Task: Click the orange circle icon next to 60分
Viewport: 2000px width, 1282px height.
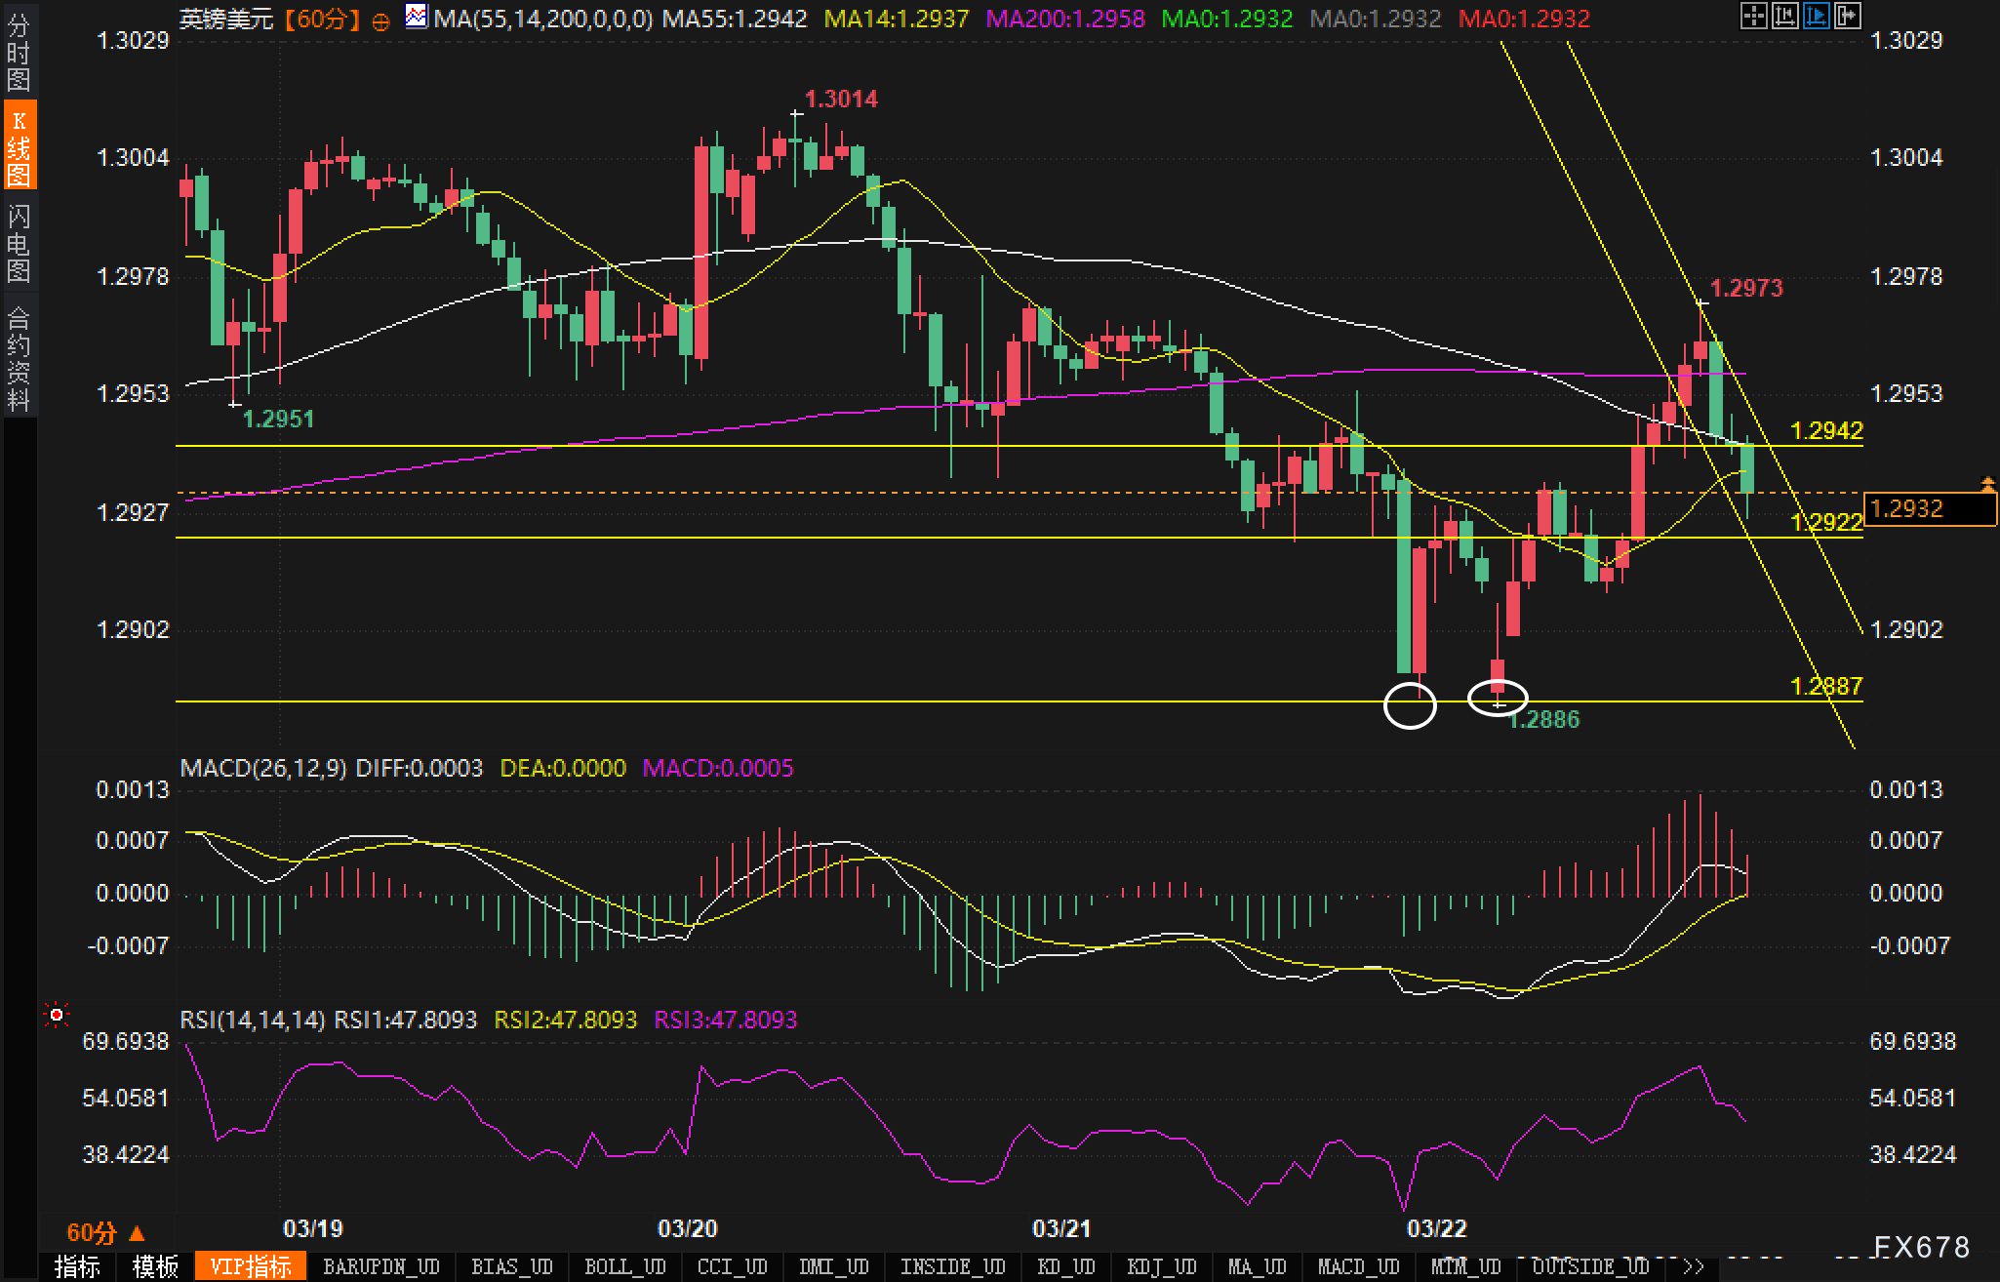Action: (381, 20)
